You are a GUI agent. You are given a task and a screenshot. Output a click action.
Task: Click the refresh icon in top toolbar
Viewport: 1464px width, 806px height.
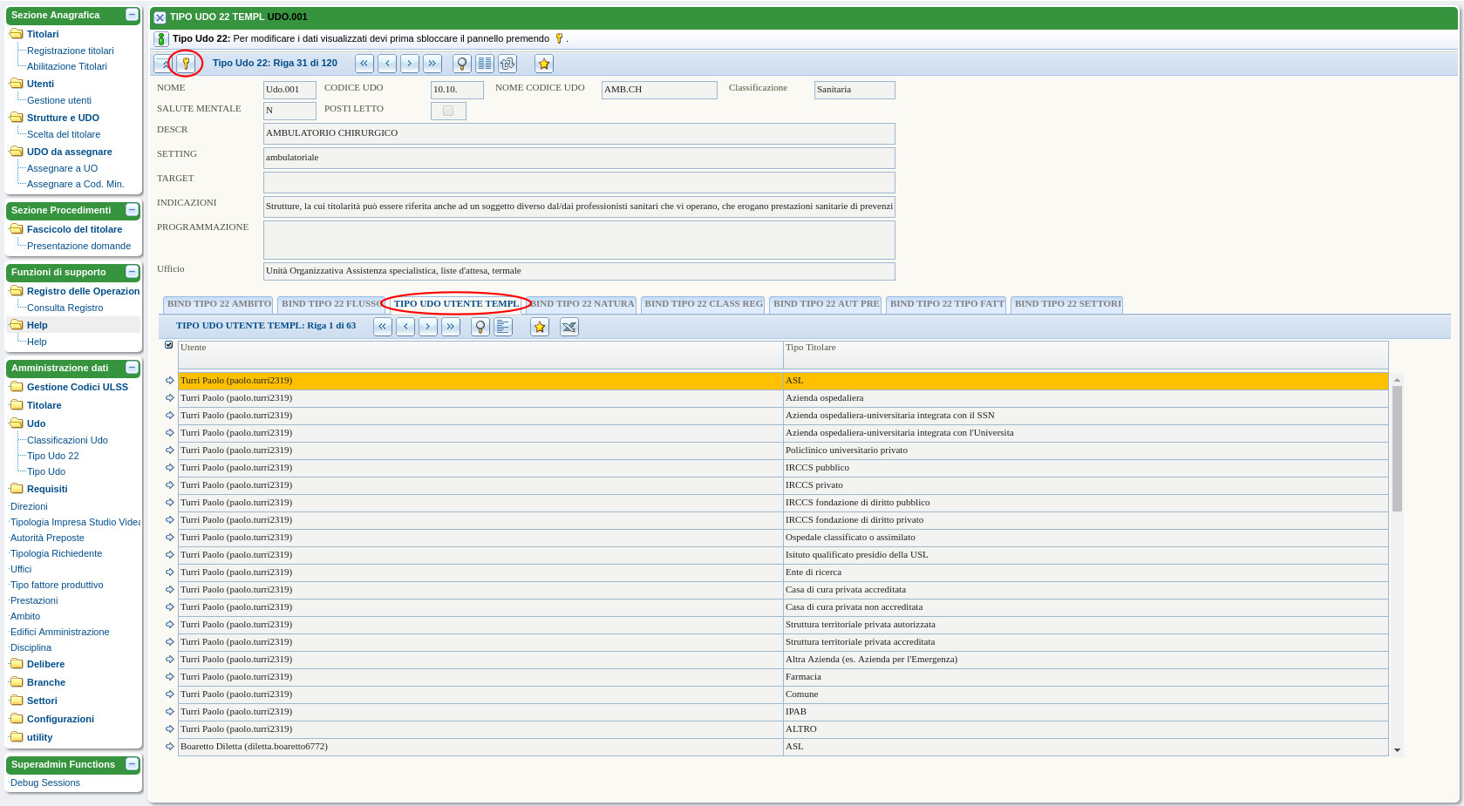click(507, 64)
